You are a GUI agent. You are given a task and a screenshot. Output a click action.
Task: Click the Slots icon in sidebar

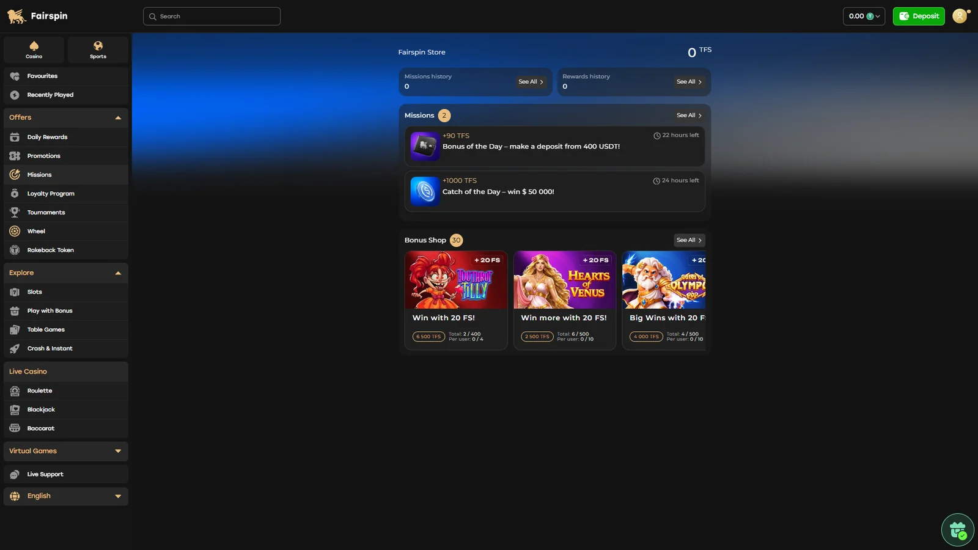(x=15, y=292)
